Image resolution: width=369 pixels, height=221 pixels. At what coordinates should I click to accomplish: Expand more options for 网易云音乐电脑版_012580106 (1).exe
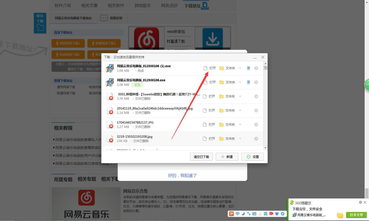pos(240,68)
